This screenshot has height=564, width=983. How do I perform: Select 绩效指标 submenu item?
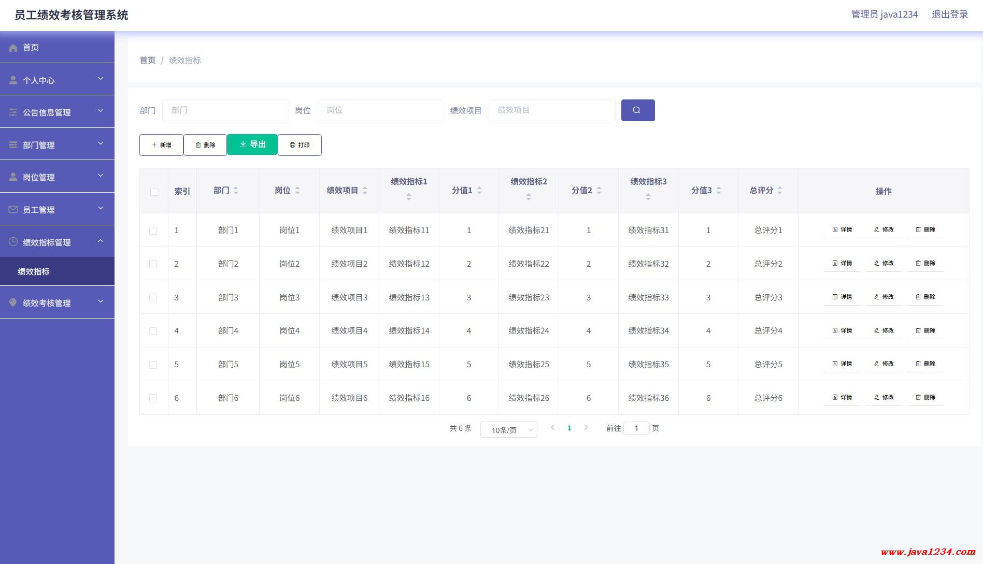(x=34, y=271)
